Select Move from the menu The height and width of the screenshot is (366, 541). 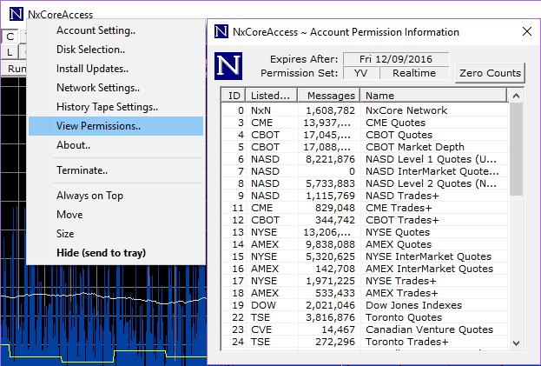[115, 215]
